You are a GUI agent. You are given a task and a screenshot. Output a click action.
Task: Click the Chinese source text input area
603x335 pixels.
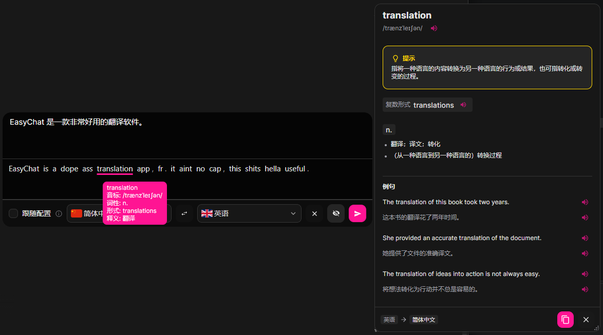coord(187,135)
